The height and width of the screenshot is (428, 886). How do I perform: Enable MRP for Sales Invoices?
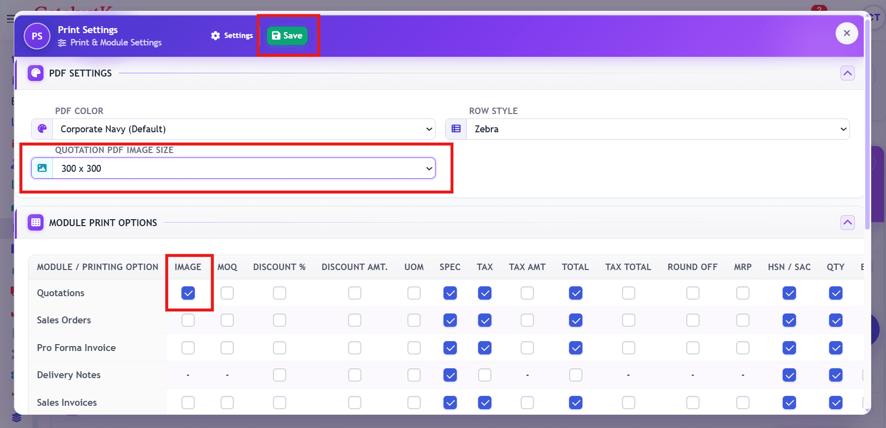pos(743,403)
